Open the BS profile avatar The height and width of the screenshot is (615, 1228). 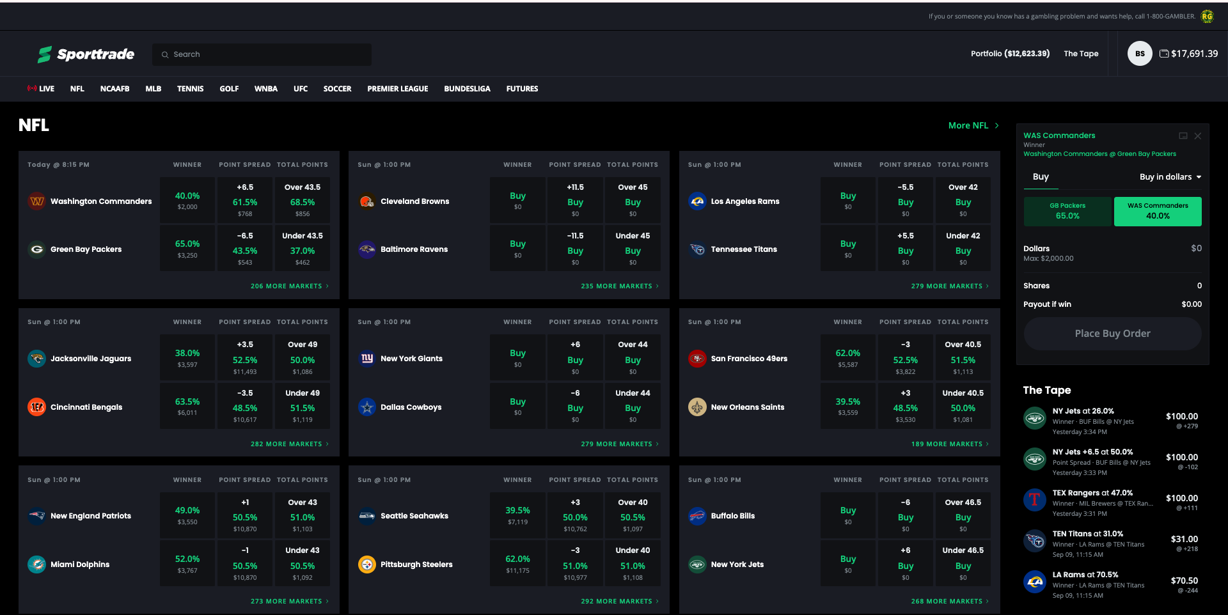(1140, 54)
